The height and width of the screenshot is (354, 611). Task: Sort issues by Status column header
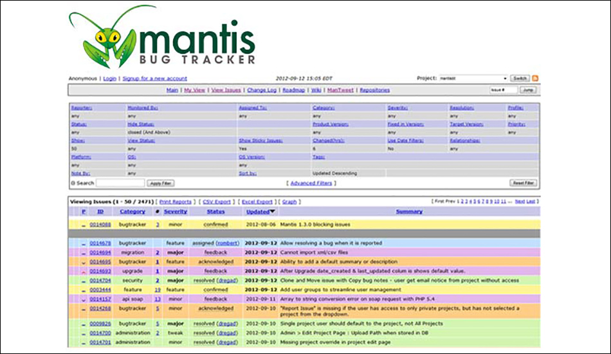point(215,211)
